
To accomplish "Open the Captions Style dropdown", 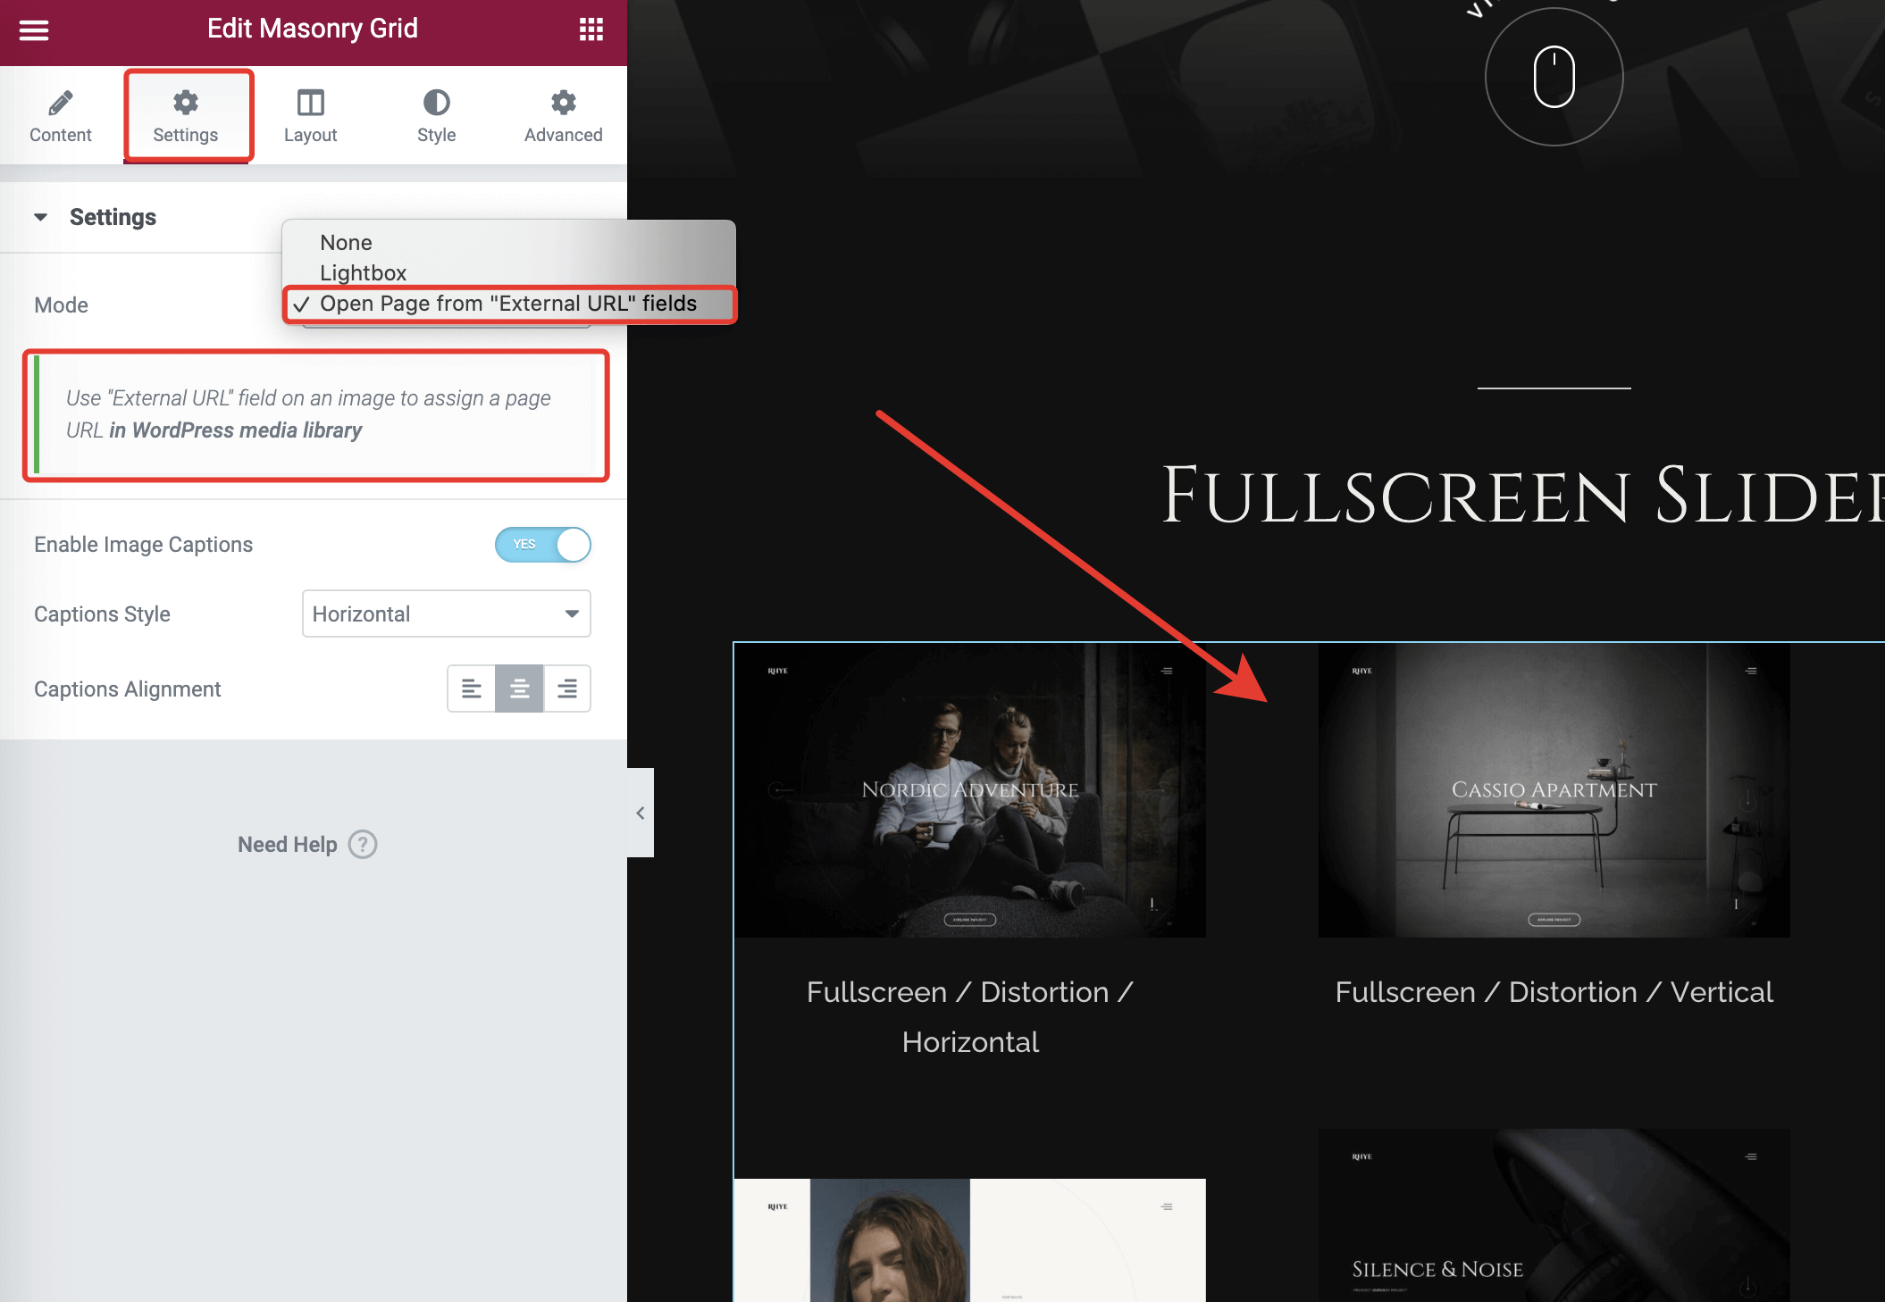I will pos(446,613).
